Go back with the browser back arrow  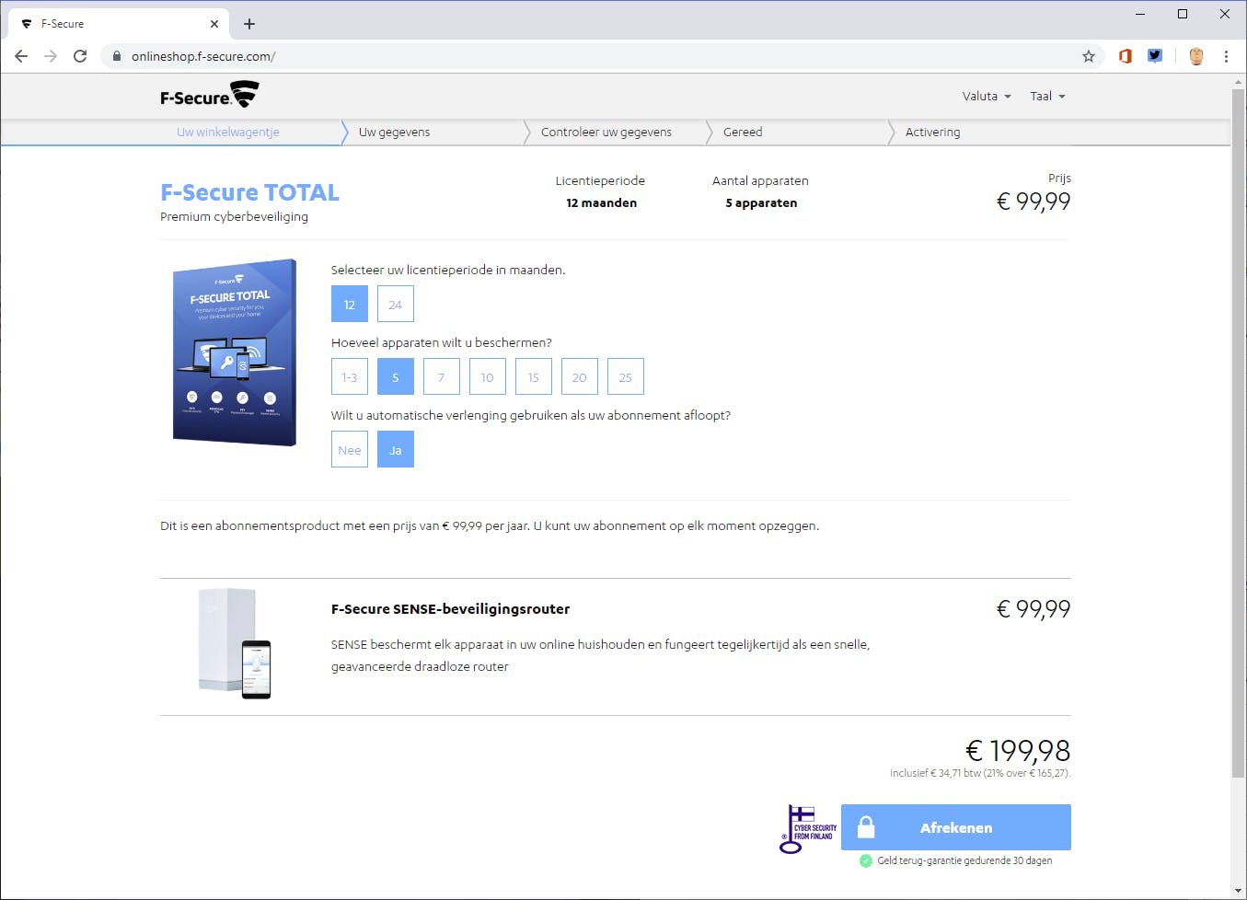[x=21, y=56]
